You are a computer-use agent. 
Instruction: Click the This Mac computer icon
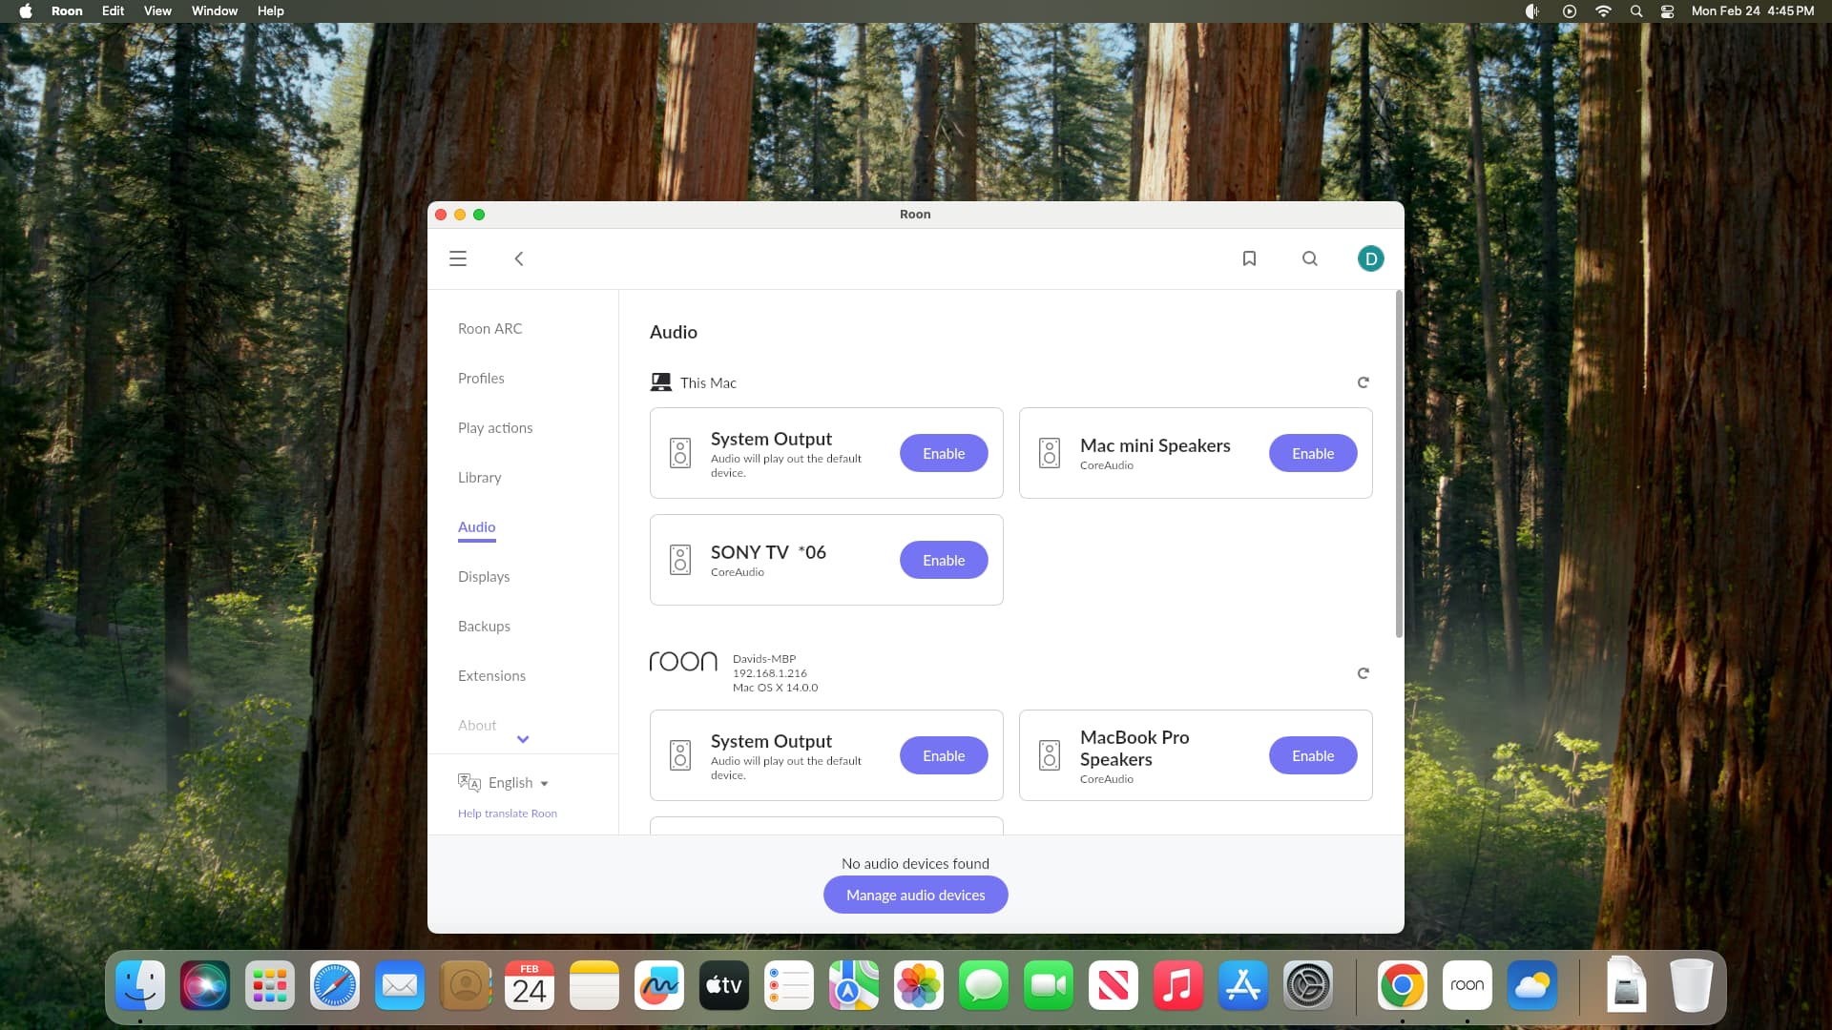pos(660,382)
